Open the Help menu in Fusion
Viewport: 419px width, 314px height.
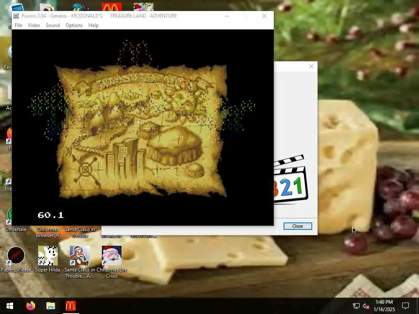93,25
